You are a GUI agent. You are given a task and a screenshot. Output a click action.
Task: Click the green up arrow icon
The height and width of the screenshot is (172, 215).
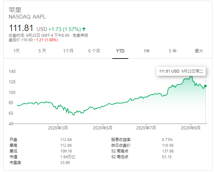click(84, 28)
